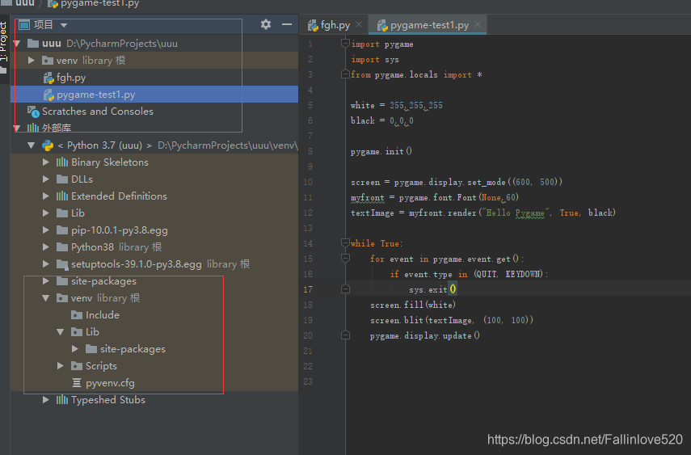Expand site-packages inside venv Lib
Viewport: 691px width, 455px height.
point(75,349)
